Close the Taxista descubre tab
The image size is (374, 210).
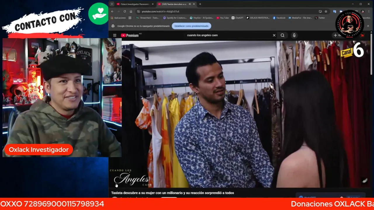pos(194,4)
